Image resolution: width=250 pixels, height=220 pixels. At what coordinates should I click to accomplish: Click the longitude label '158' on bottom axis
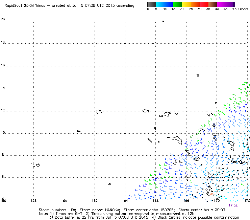33,201
